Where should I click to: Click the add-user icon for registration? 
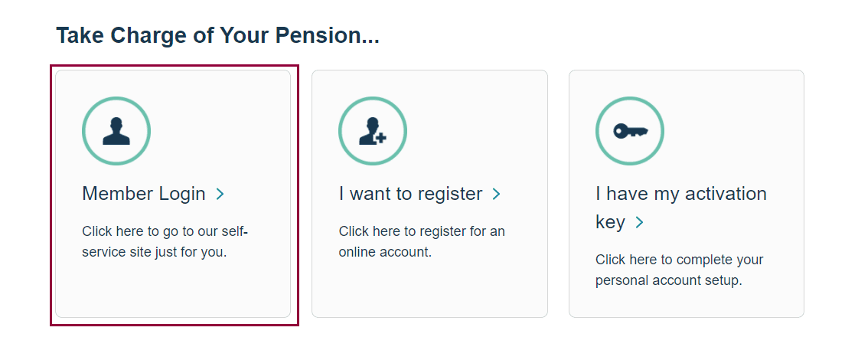tap(373, 132)
